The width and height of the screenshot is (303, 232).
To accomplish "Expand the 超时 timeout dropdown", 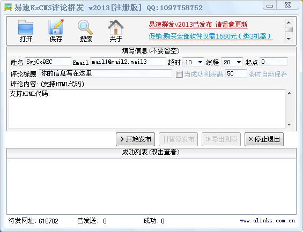I will (200, 62).
